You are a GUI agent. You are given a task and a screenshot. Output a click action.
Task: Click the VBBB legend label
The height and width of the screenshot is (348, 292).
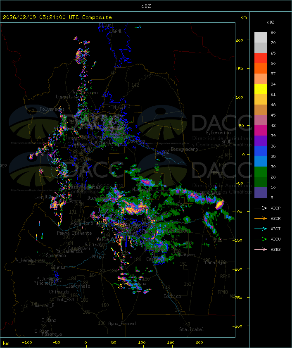click(275, 250)
